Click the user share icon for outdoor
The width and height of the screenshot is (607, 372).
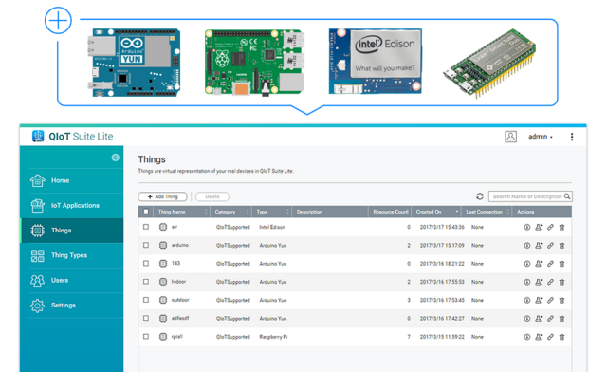(539, 300)
